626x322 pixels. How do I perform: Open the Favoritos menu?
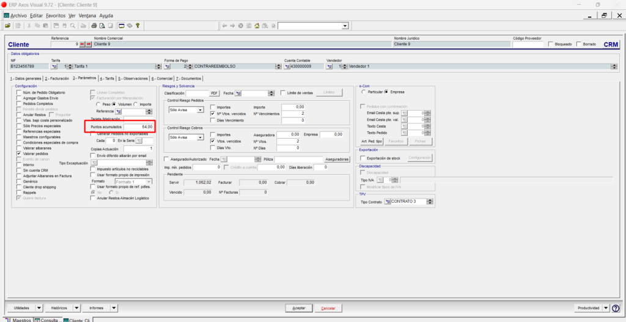[56, 15]
